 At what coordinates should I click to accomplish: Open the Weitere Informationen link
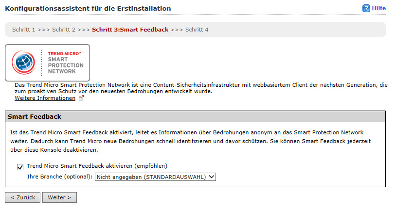coord(45,98)
